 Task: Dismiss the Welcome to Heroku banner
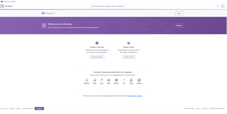point(179,26)
